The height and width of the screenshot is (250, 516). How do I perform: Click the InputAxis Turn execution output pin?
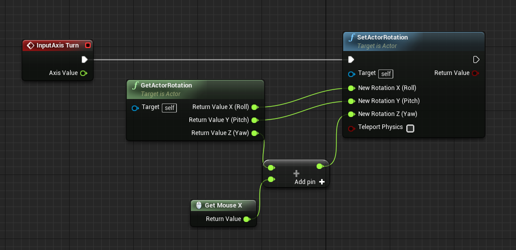click(x=84, y=59)
